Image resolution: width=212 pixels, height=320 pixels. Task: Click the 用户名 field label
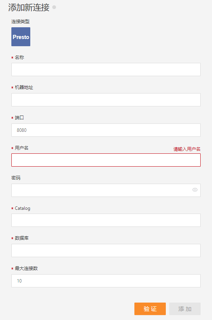pos(22,148)
